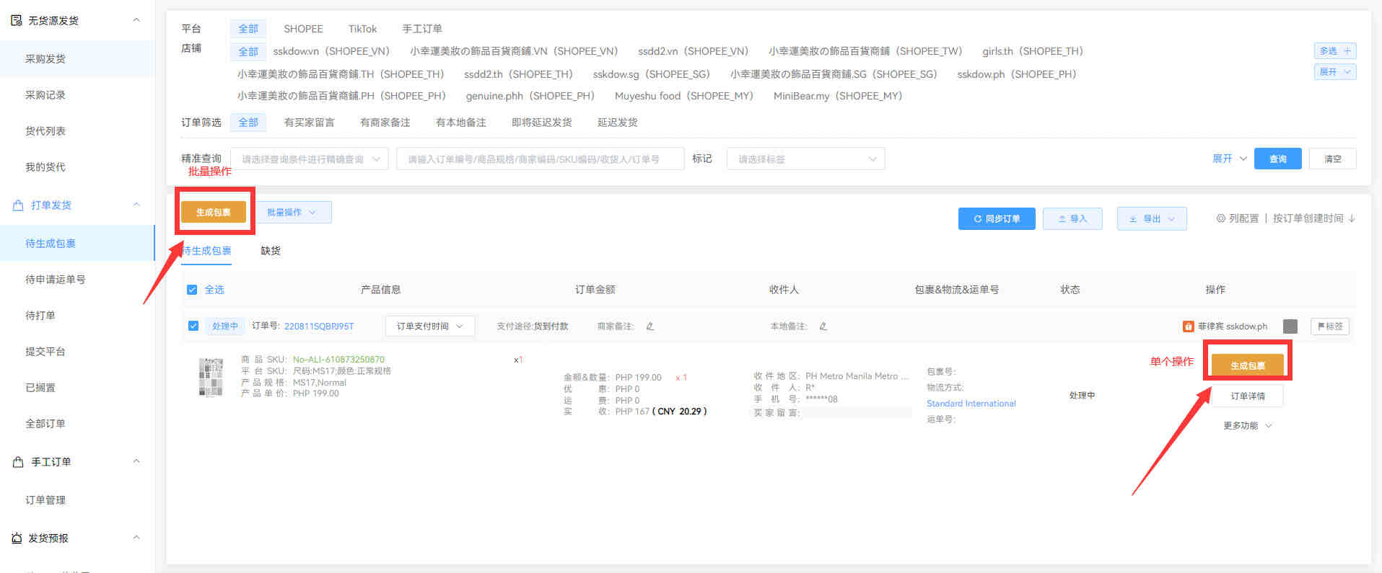Image resolution: width=1382 pixels, height=573 pixels.
Task: Click 多选 multi-select for stores
Action: (x=1335, y=51)
